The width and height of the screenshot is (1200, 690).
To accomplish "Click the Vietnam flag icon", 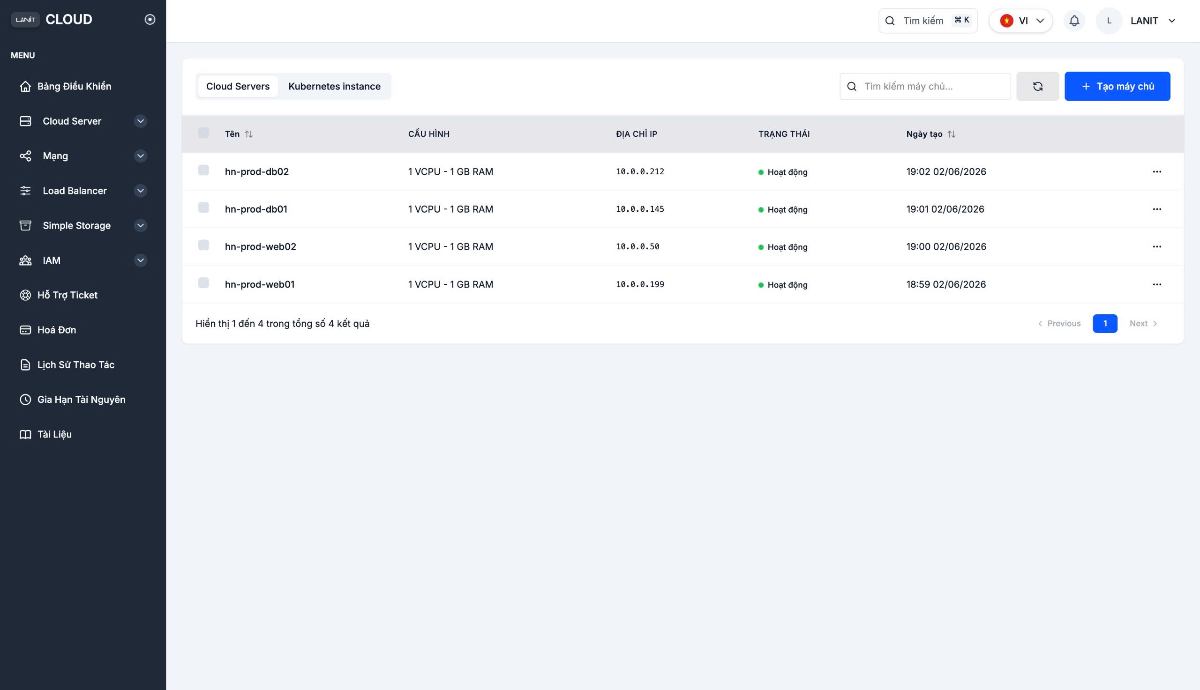I will pos(1006,21).
